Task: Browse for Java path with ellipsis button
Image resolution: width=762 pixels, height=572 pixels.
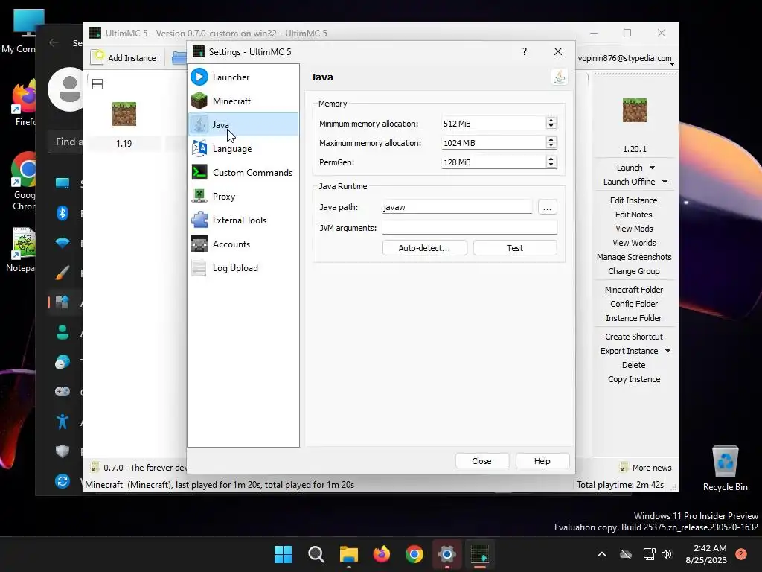Action: pos(547,207)
